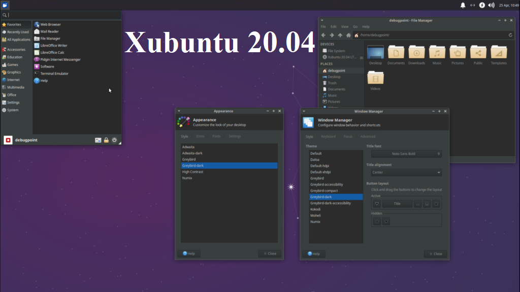Click the volume speaker icon

click(491, 5)
